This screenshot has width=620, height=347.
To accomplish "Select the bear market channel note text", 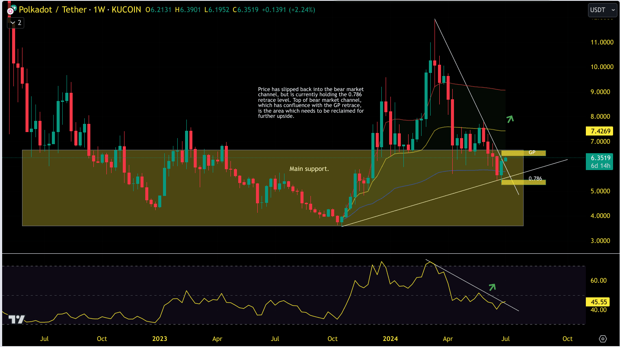I will (x=311, y=102).
